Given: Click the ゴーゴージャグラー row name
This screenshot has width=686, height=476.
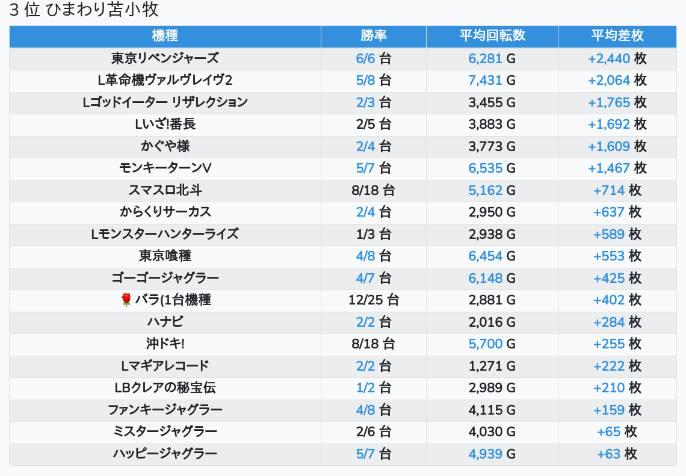Looking at the screenshot, I should coord(165,278).
